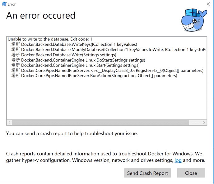Select the Database.ModifyDatabase stack trace line
This screenshot has width=214, height=184.
109,50
